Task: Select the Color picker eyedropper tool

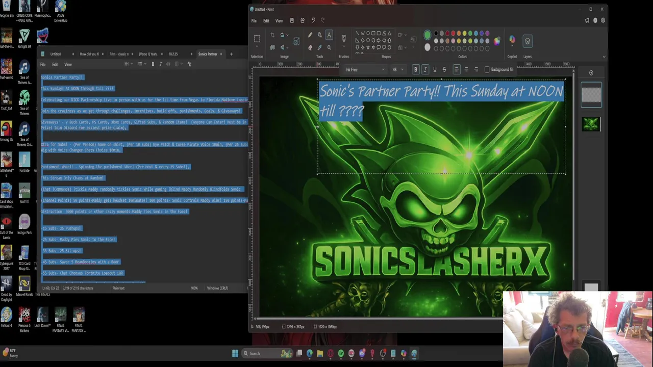Action: pos(319,47)
